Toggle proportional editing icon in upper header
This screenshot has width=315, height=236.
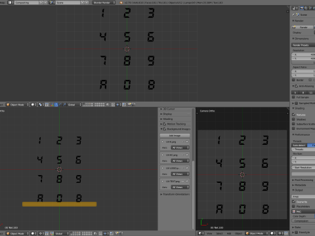tap(113, 105)
